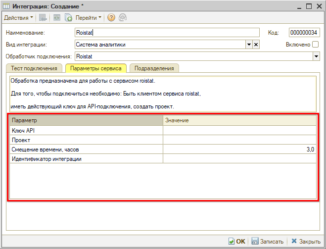
Task: Click the Записать button
Action: [x=267, y=241]
